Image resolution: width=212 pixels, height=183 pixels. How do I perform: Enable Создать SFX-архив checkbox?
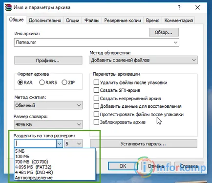(x=96, y=90)
